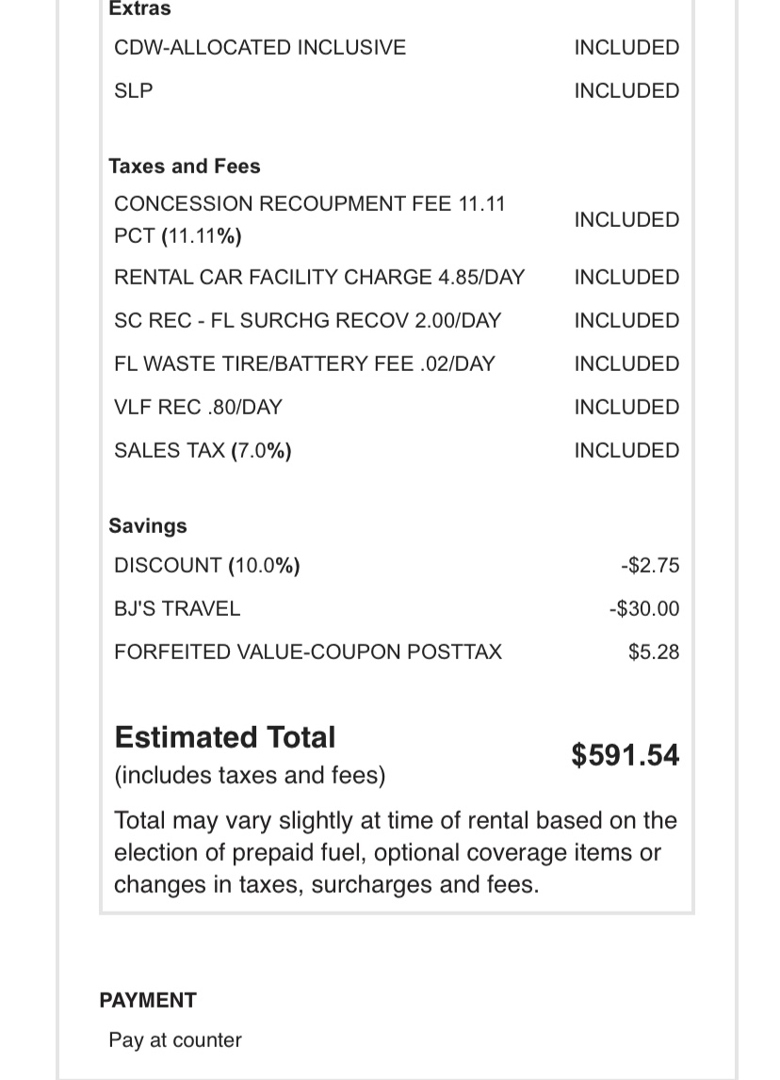Click the PAYMENT section heading

pos(148,1000)
